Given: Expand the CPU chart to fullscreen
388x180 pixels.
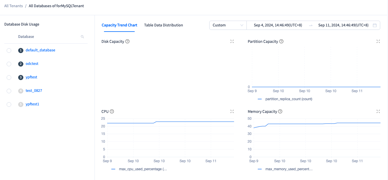Looking at the screenshot, I should pos(232,111).
